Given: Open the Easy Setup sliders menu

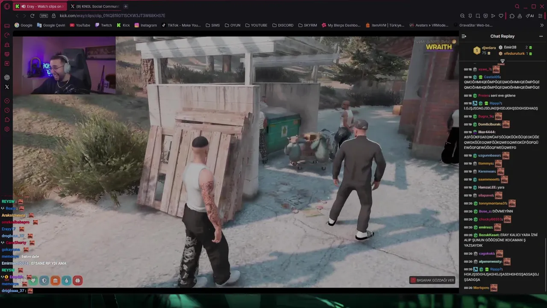Looking at the screenshot, I should (541, 16).
